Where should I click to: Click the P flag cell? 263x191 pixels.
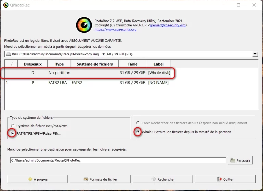(33, 83)
